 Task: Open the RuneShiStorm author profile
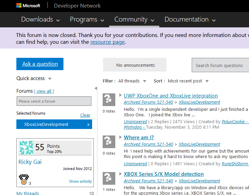[x=235, y=164]
